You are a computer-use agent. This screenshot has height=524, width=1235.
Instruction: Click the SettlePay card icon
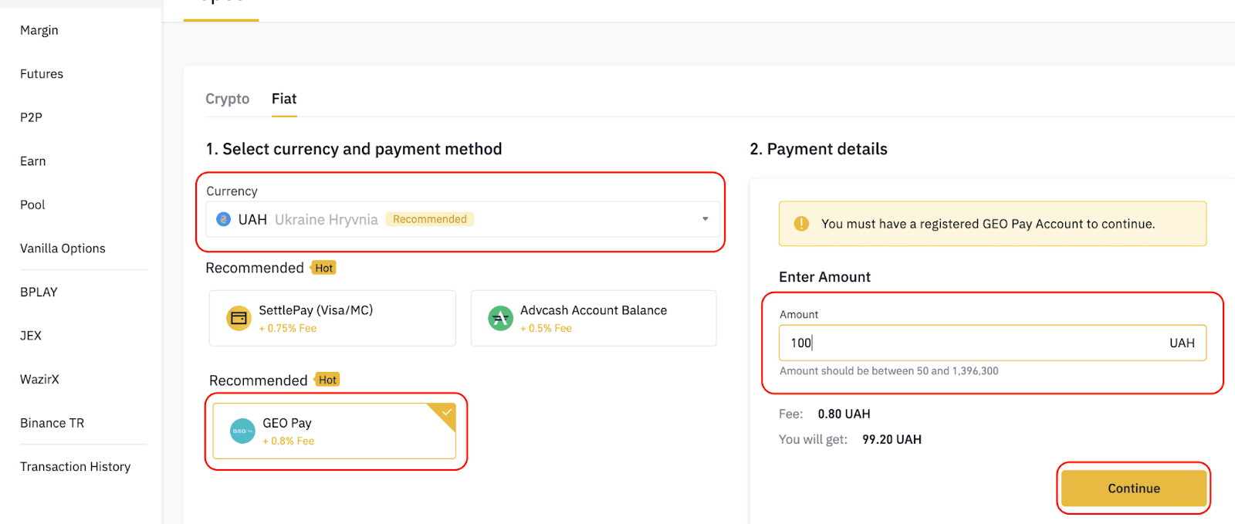[239, 318]
